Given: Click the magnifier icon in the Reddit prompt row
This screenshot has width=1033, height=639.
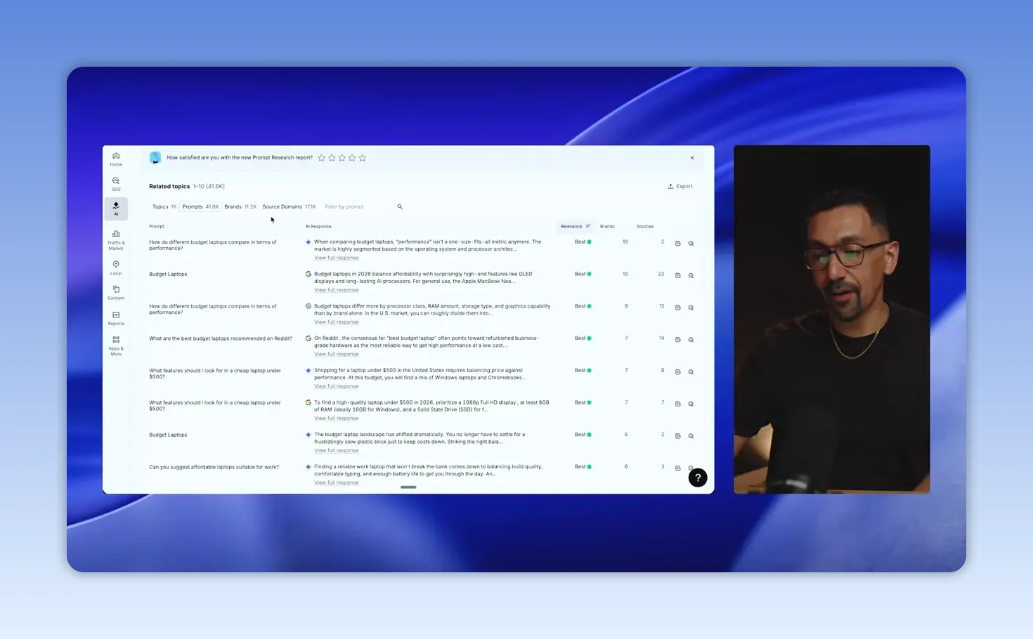Looking at the screenshot, I should [691, 340].
